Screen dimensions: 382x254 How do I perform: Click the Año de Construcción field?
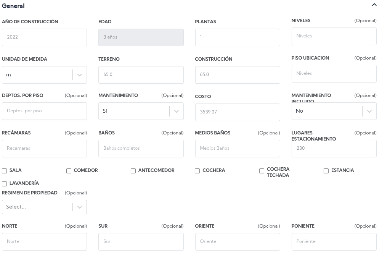tap(44, 37)
